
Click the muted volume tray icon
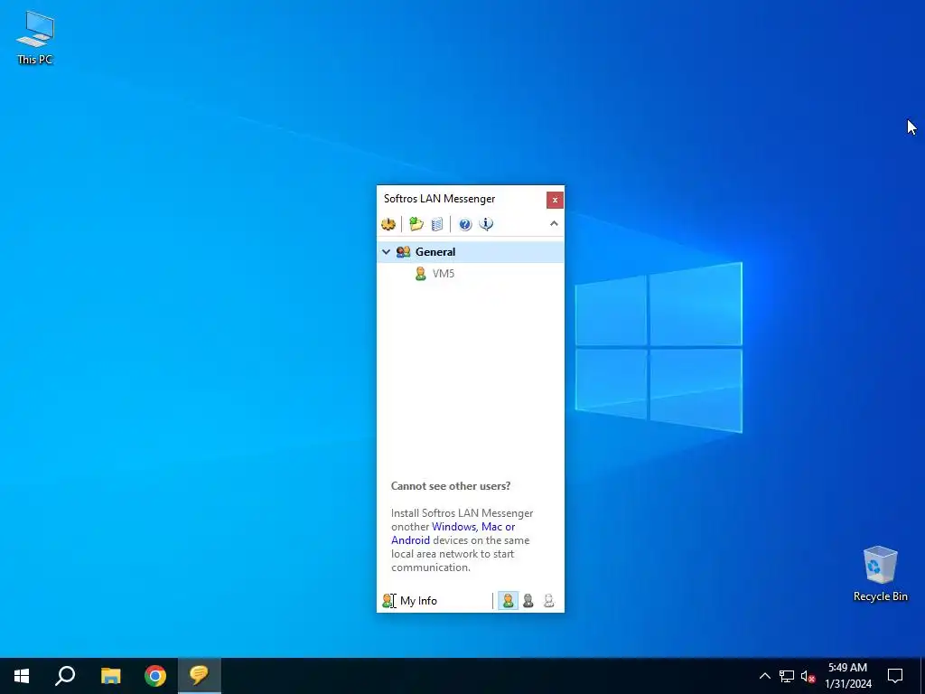(x=808, y=676)
